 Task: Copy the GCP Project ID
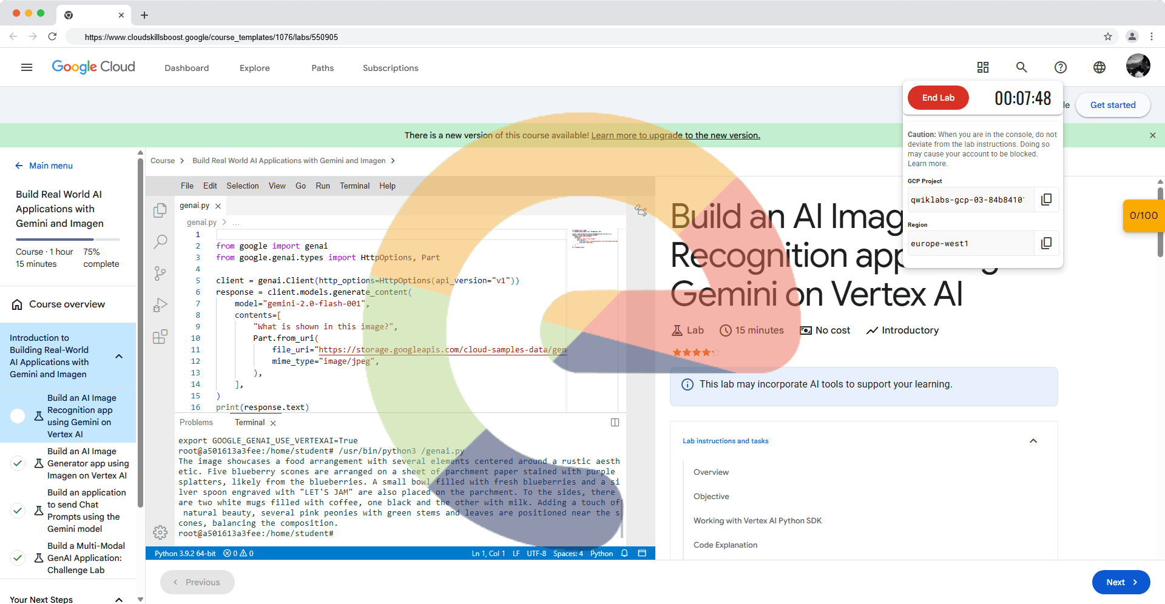pos(1046,200)
